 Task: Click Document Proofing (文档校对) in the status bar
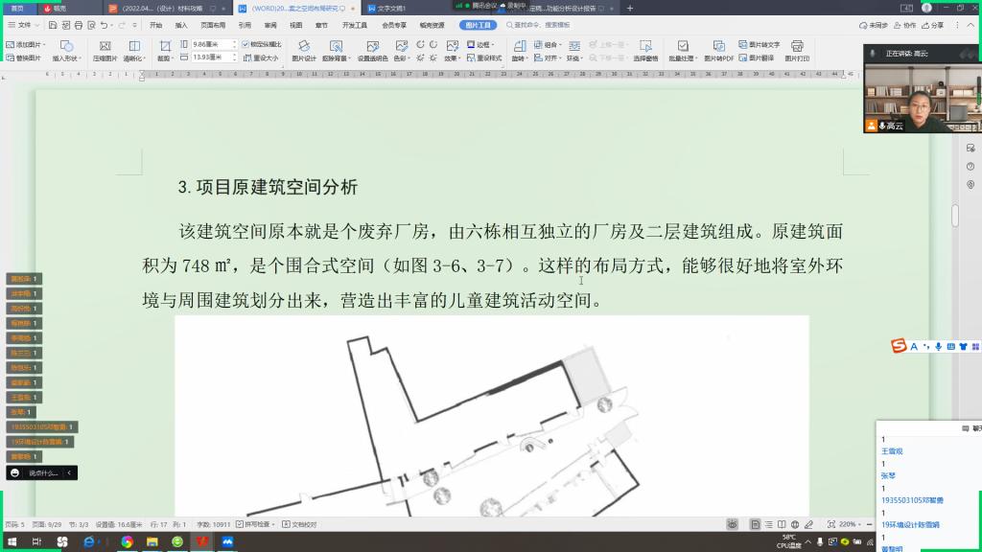coord(299,524)
